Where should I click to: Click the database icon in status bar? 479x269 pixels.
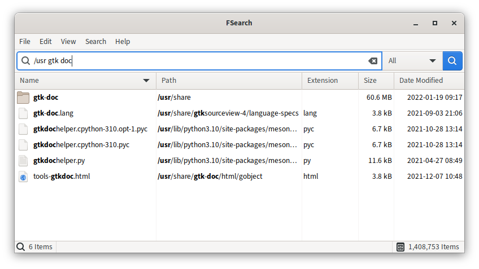pos(400,247)
